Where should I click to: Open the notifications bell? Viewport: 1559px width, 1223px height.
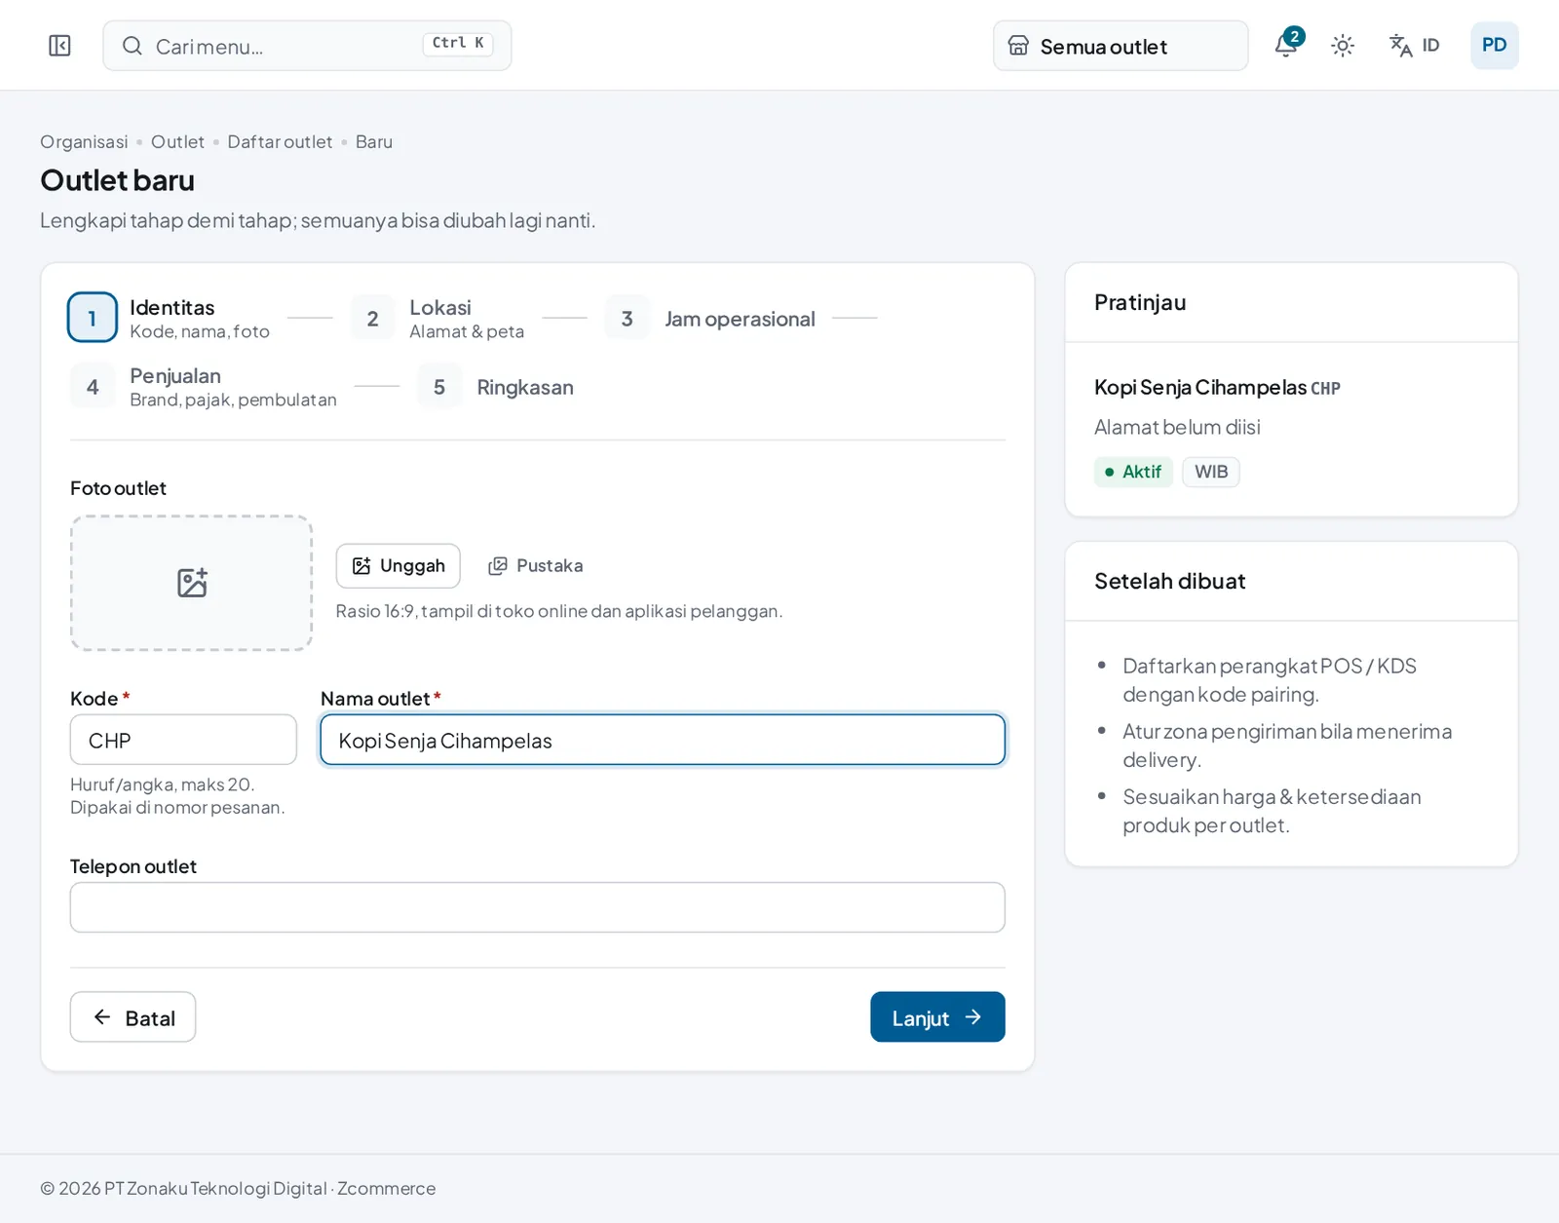pos(1286,45)
